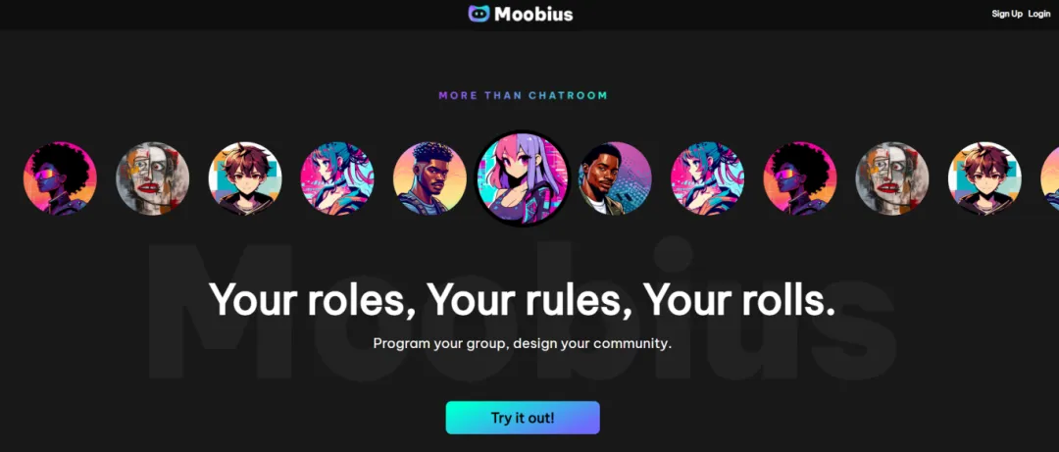
Task: Click the partially visible avatar at right edge
Action: pos(1050,178)
